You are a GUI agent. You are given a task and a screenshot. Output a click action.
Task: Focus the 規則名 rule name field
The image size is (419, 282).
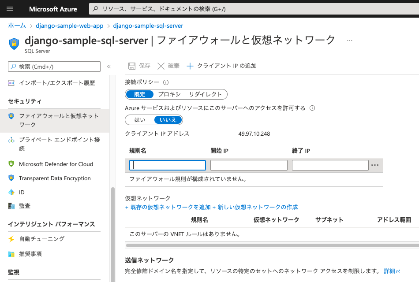point(168,165)
